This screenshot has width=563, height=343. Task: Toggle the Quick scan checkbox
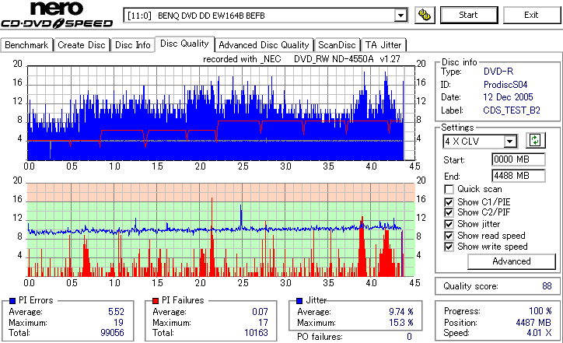pos(449,189)
